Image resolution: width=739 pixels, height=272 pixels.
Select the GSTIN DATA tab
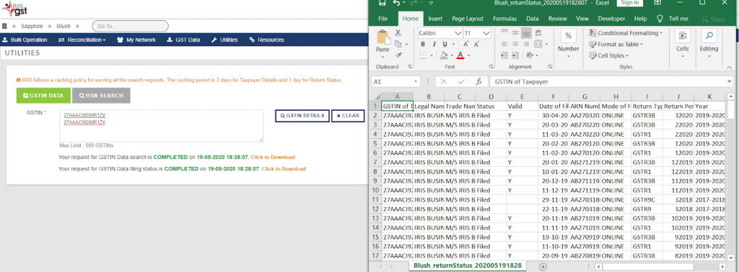tap(43, 96)
